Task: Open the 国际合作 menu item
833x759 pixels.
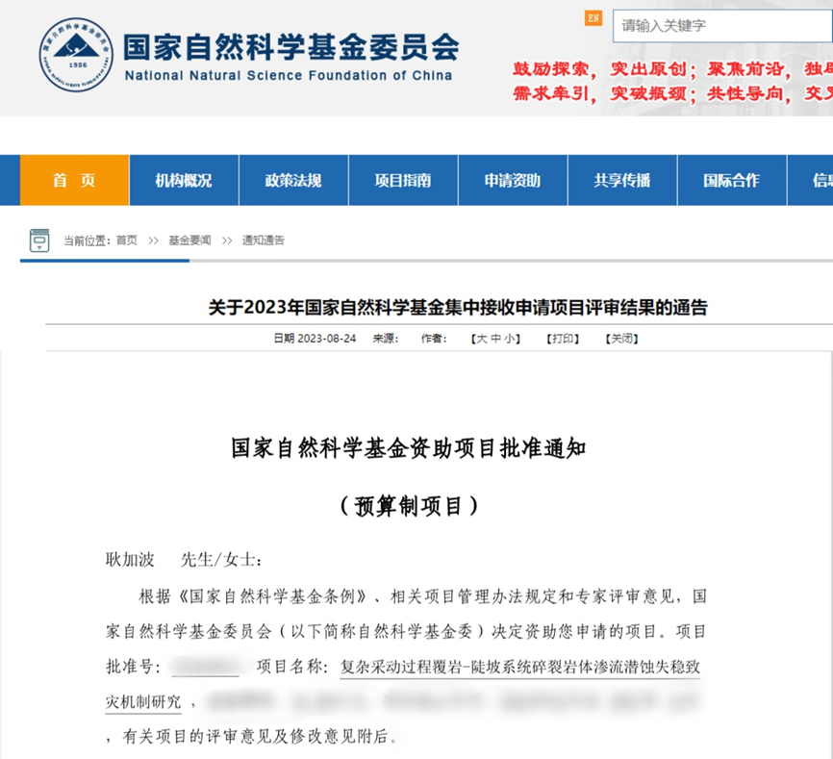Action: coord(732,180)
